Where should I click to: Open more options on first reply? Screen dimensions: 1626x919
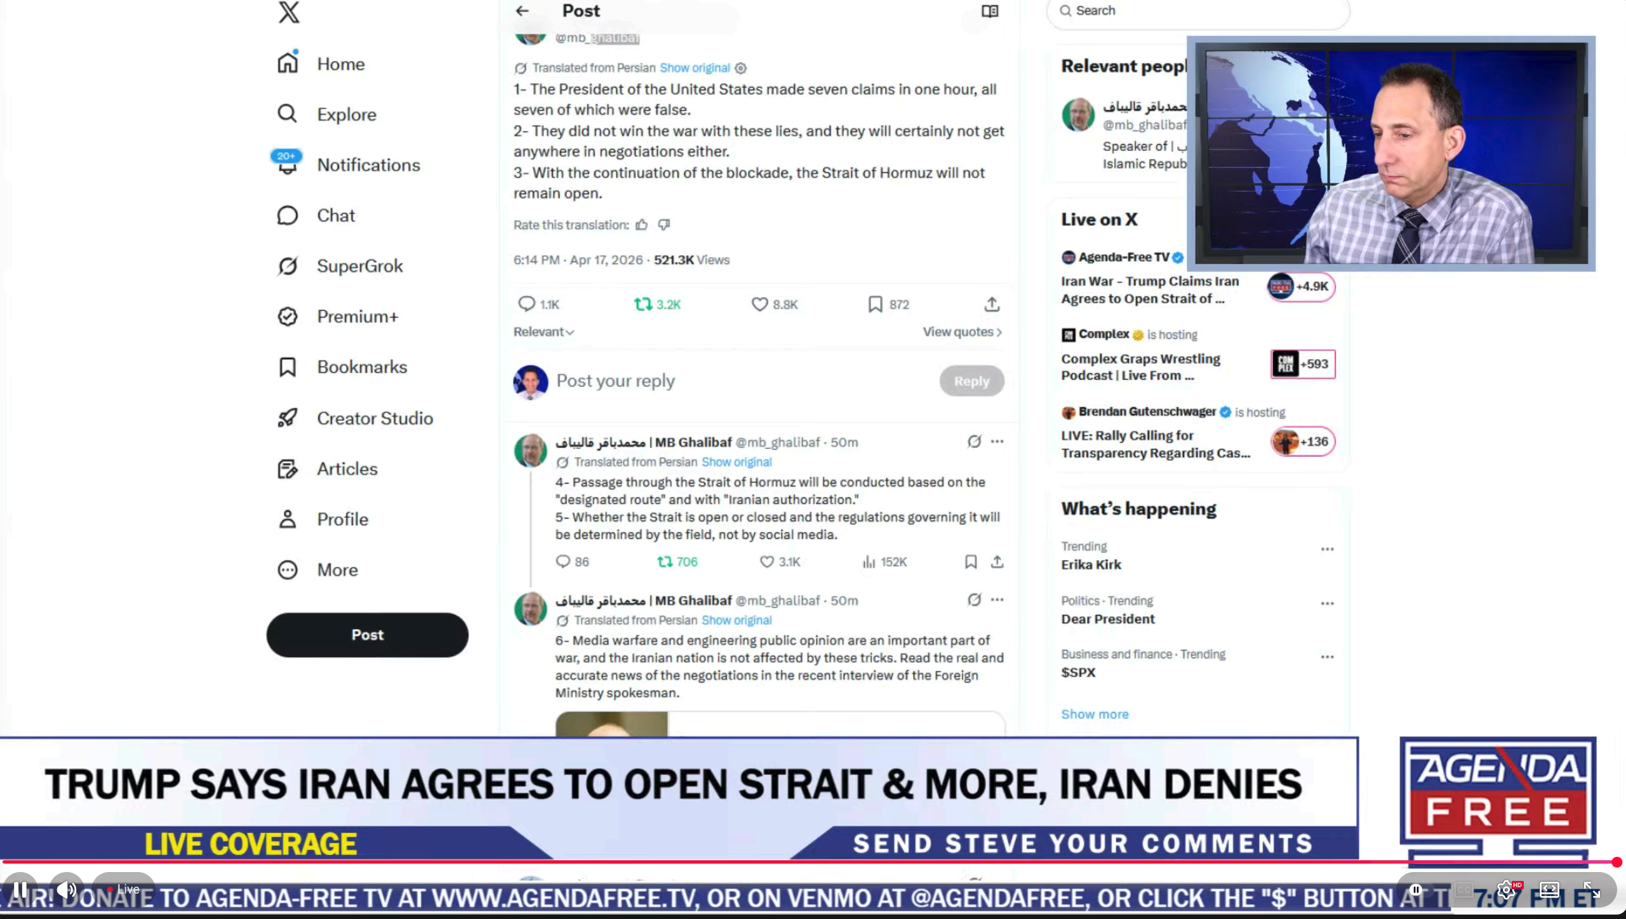pos(997,441)
